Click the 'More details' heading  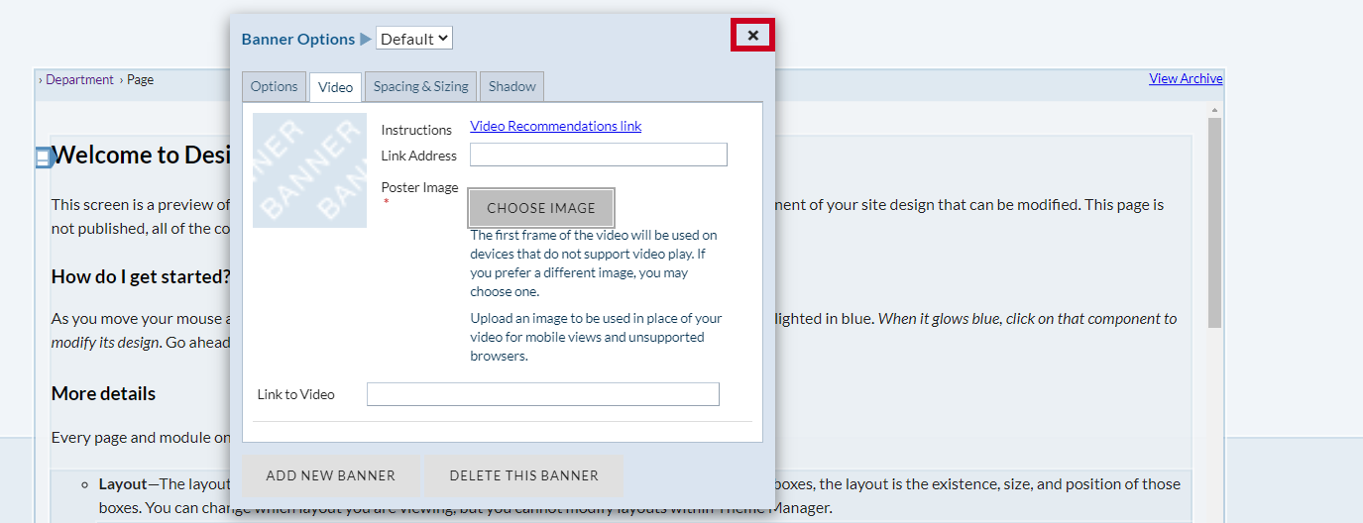coord(103,393)
